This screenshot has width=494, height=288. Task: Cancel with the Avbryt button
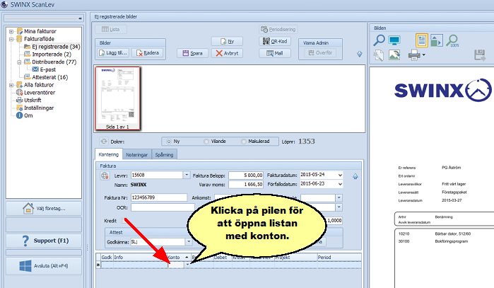point(227,53)
